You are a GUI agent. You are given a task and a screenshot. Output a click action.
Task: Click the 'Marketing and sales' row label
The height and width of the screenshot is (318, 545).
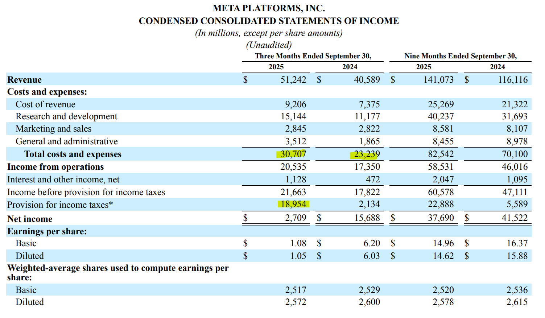(53, 129)
